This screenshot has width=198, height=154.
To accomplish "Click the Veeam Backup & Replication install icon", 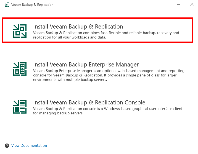I will 20,31.
